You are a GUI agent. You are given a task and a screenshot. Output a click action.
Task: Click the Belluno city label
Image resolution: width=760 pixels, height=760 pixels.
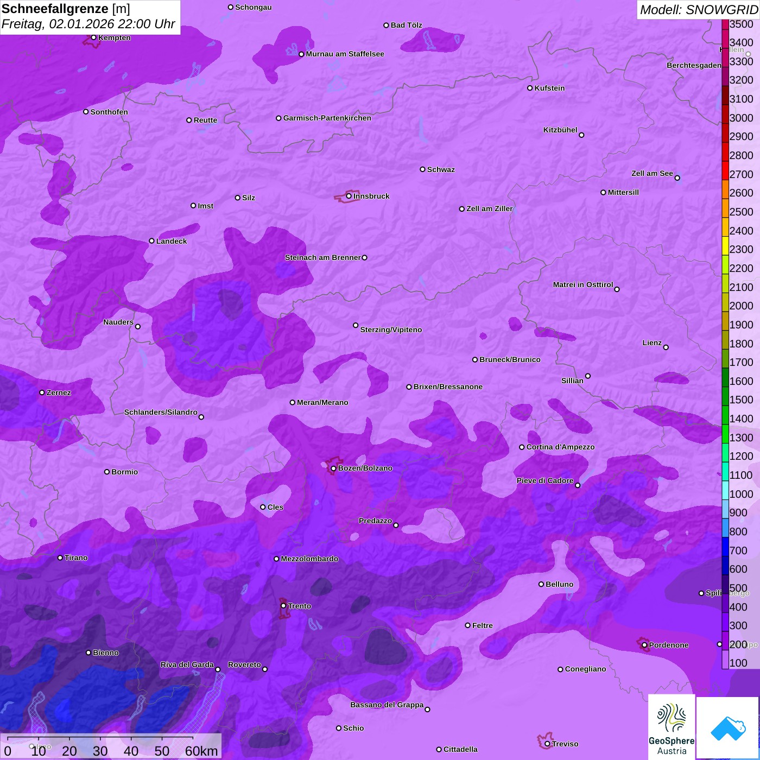[x=559, y=584]
